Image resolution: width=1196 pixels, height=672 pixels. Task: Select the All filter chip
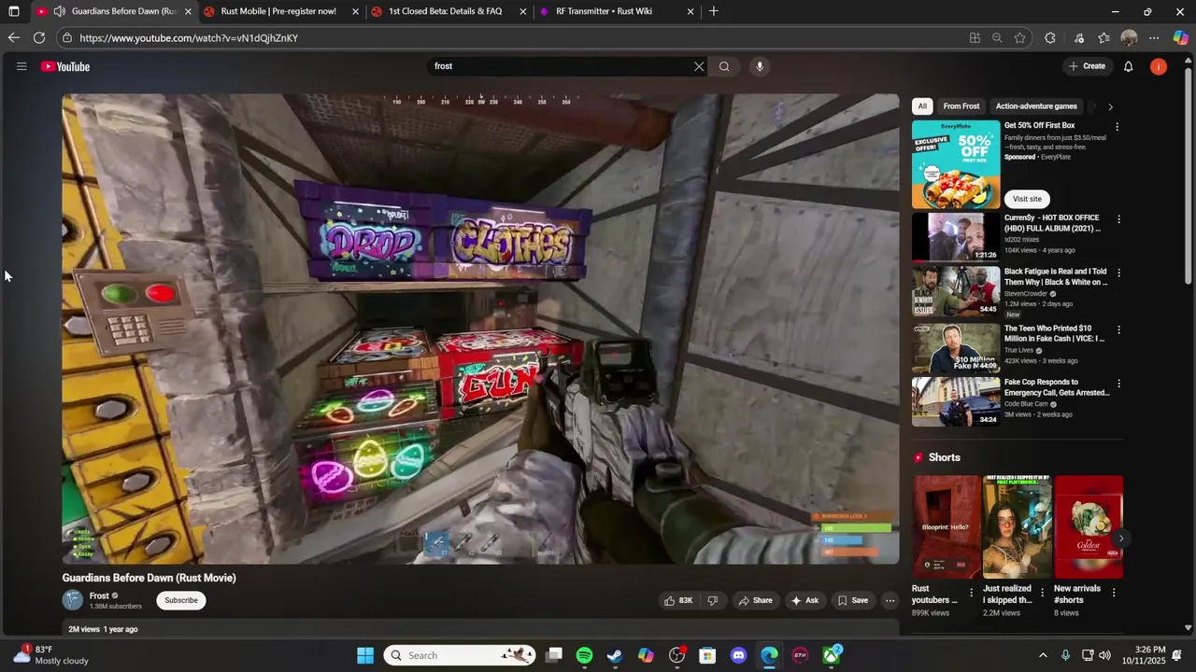tap(922, 106)
